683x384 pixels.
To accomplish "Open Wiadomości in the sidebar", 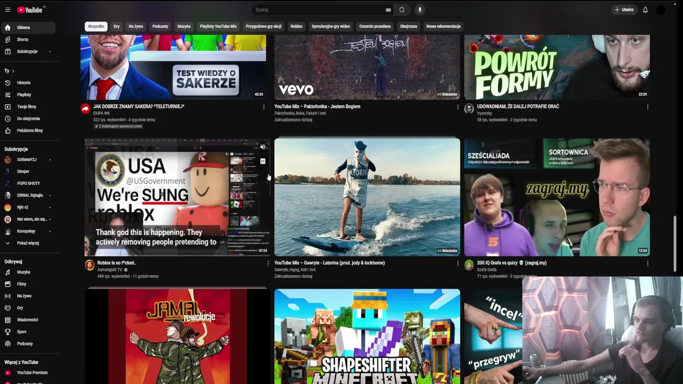I will point(28,320).
